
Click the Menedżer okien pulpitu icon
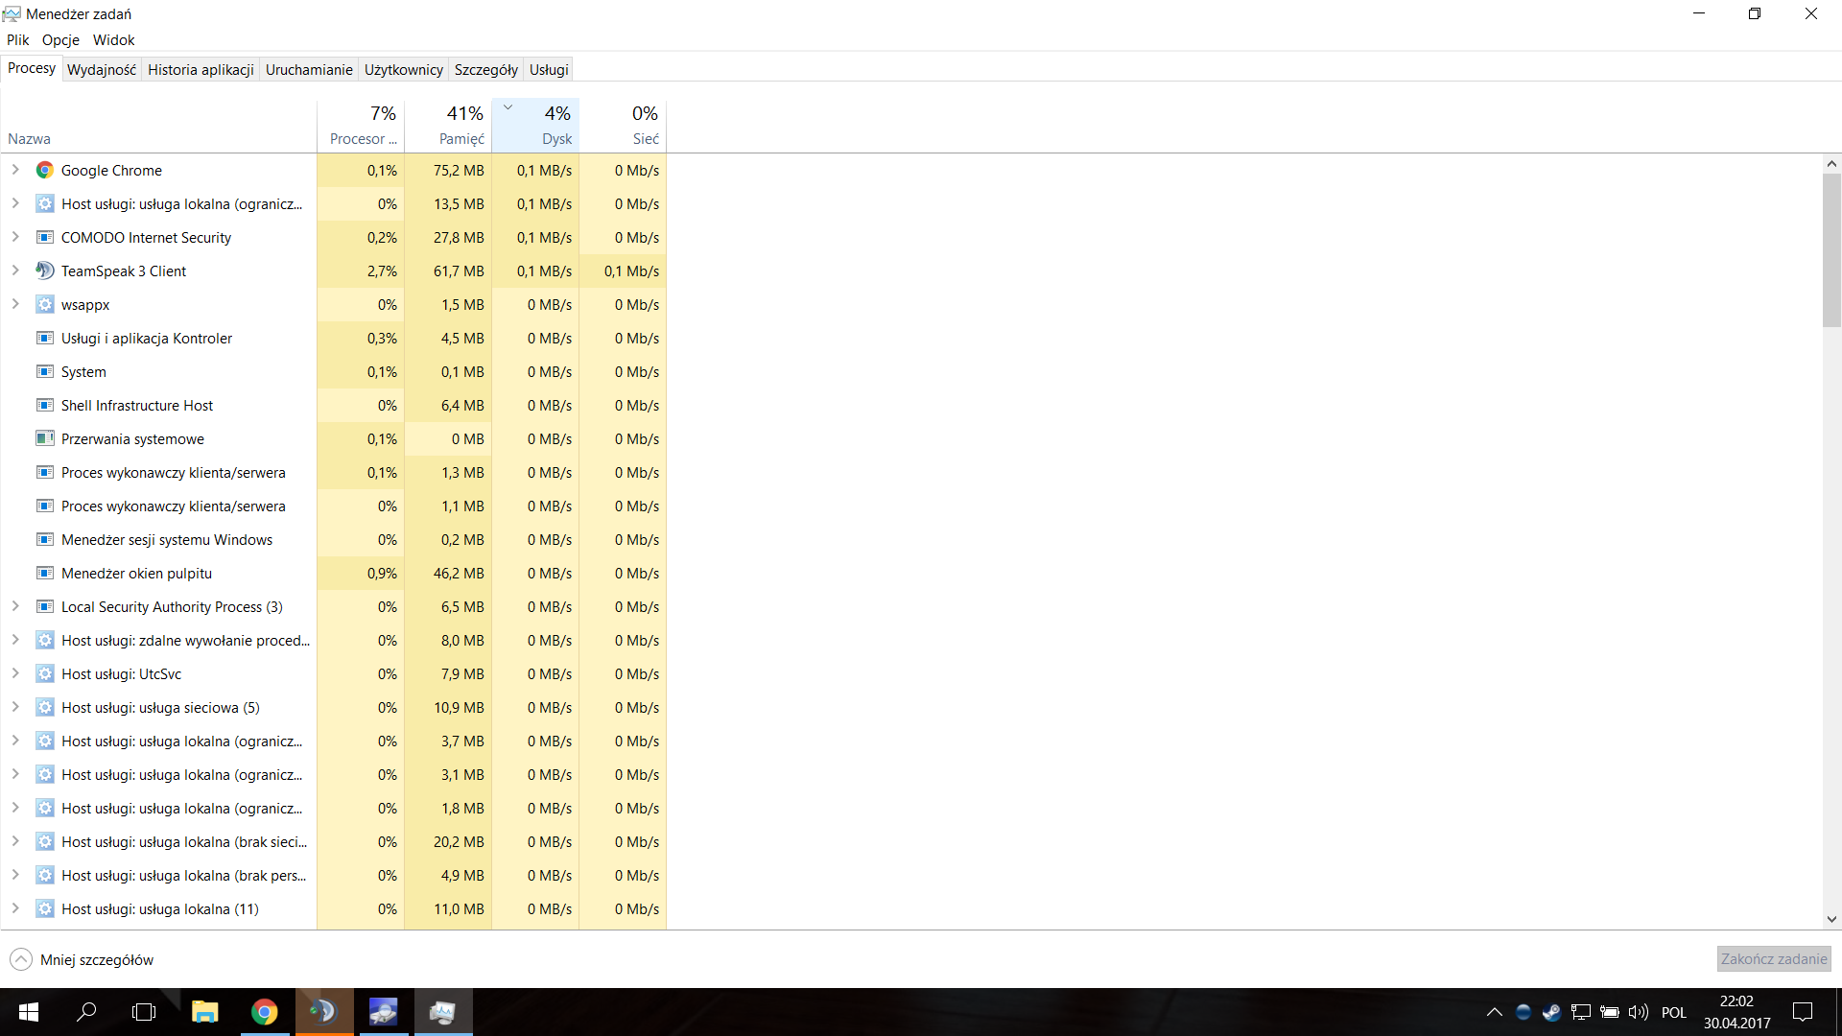[44, 573]
